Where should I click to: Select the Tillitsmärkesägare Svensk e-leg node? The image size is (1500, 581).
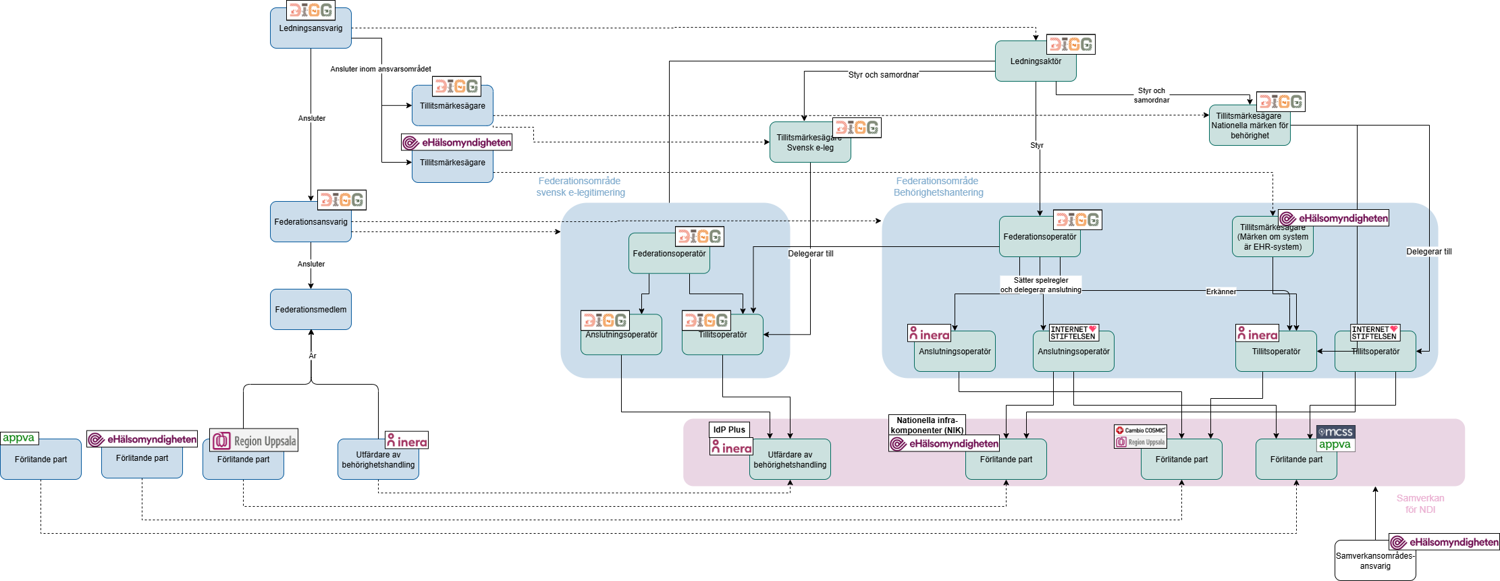pyautogui.click(x=809, y=145)
